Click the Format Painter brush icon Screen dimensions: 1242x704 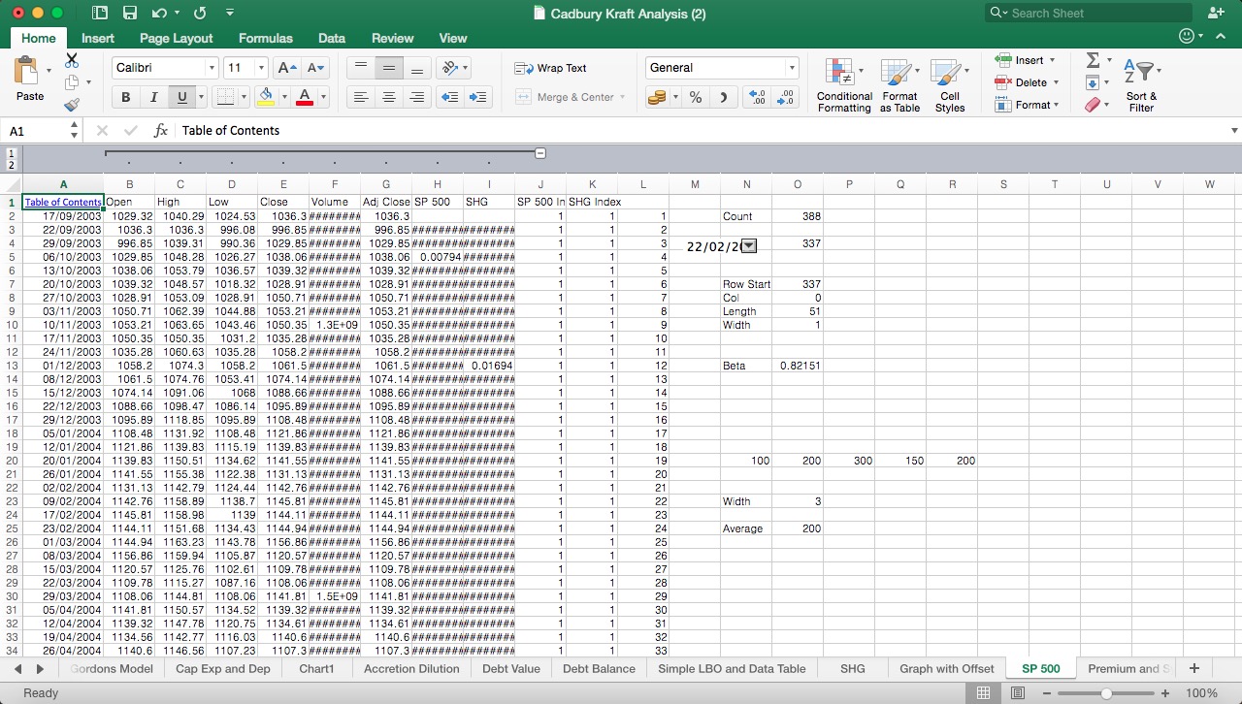pyautogui.click(x=72, y=105)
